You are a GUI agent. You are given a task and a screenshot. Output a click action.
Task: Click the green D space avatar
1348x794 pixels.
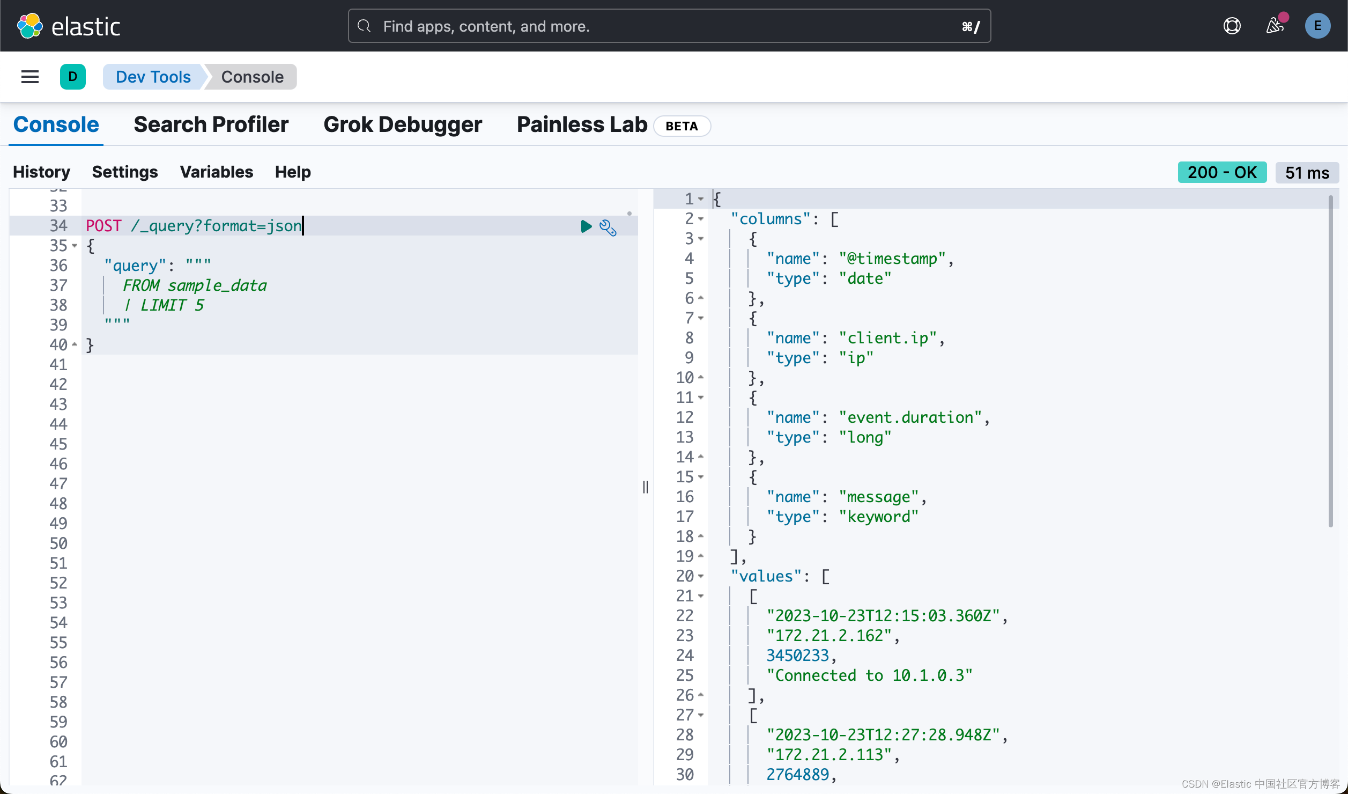pos(73,77)
